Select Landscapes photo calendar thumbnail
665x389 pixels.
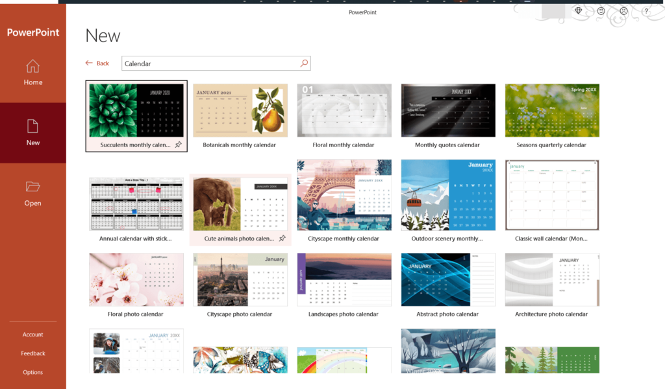[344, 279]
